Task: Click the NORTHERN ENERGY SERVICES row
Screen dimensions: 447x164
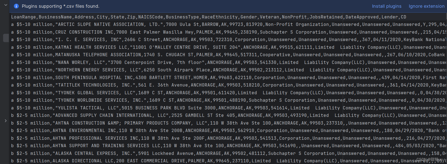Action: click(229, 70)
